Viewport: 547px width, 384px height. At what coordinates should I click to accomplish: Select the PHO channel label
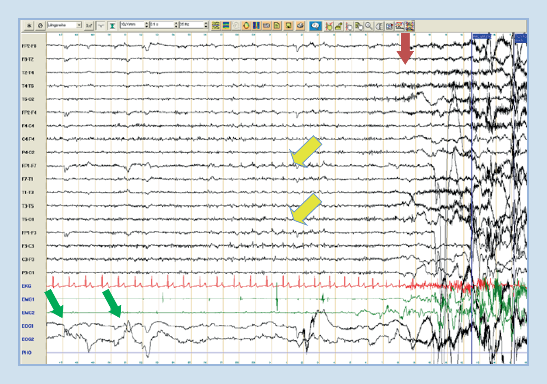tap(26, 353)
